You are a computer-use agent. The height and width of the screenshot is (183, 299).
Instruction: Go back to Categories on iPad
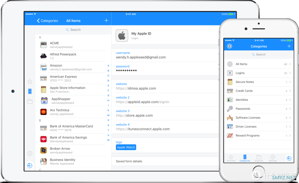[x=48, y=20]
